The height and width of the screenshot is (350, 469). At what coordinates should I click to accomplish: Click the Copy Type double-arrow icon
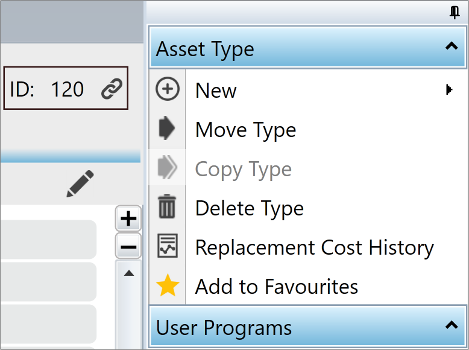[167, 167]
